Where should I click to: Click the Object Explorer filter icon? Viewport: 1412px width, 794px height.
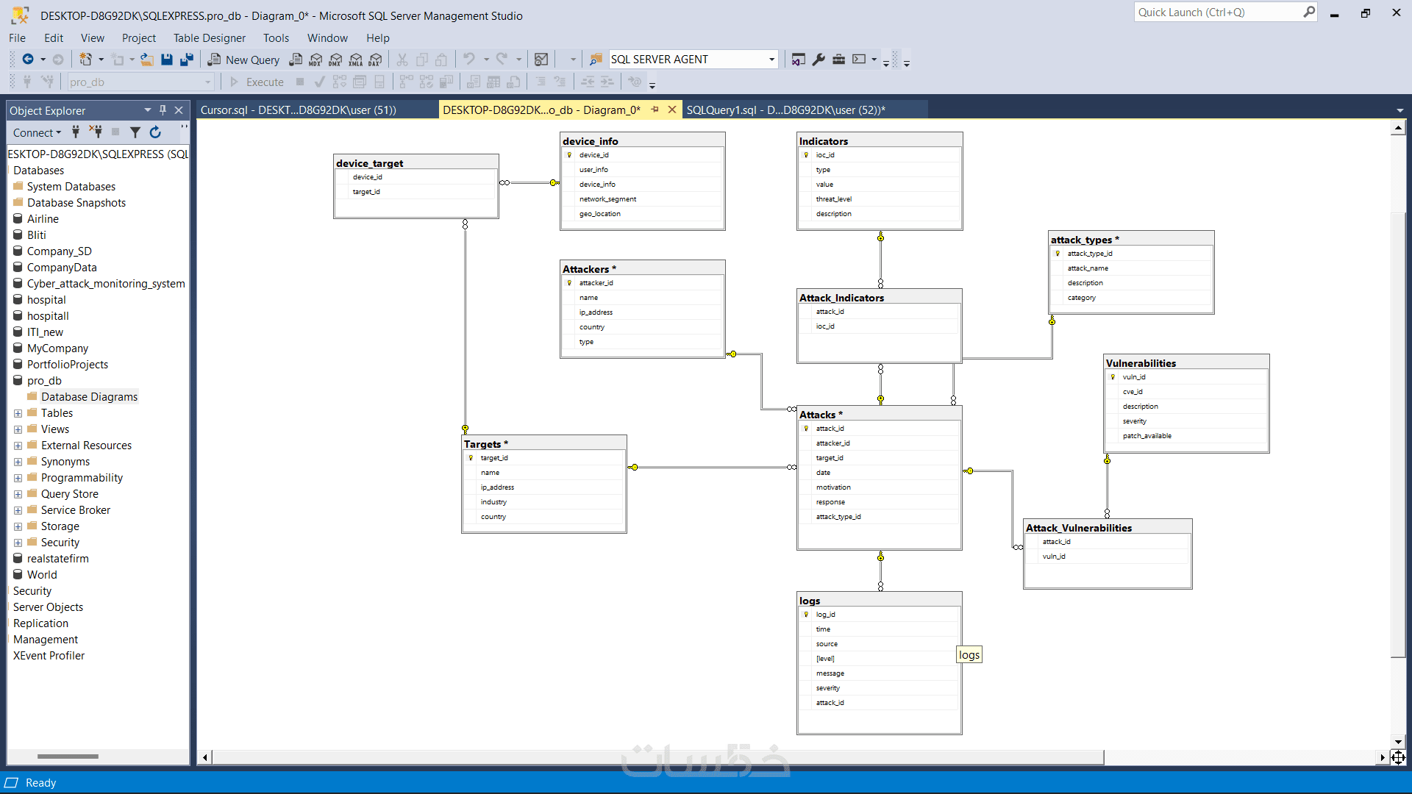click(135, 132)
